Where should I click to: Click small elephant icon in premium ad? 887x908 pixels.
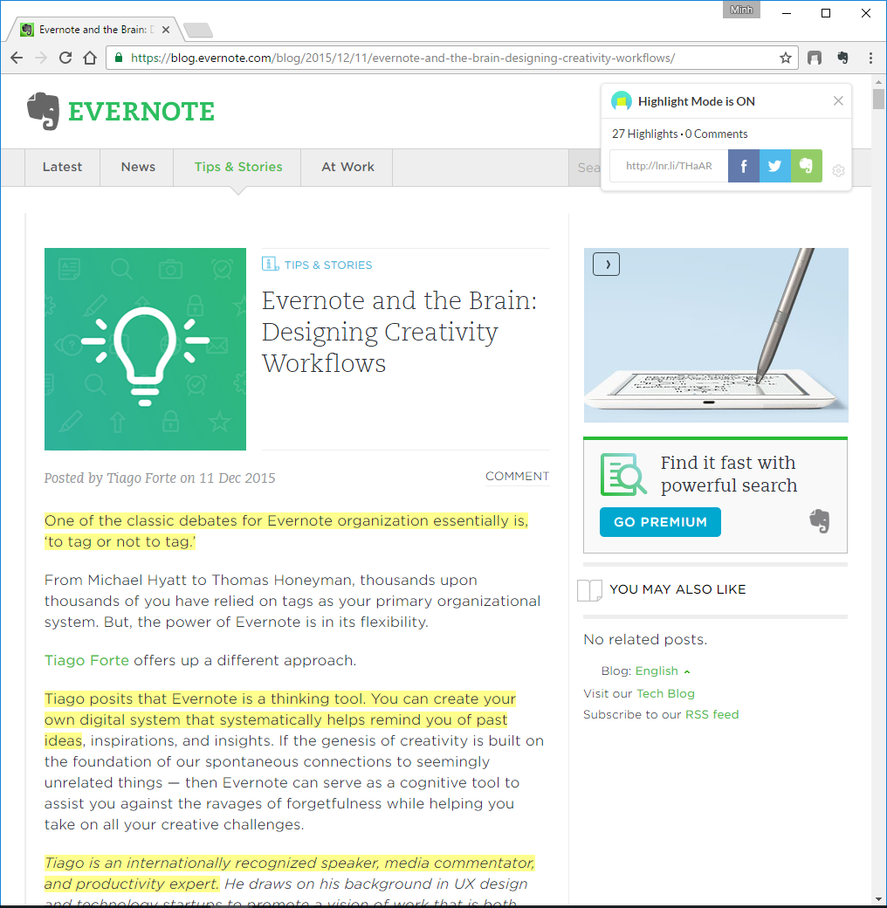(x=819, y=521)
